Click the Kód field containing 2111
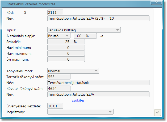Viewport: 167px width, 122px height. pos(55,12)
